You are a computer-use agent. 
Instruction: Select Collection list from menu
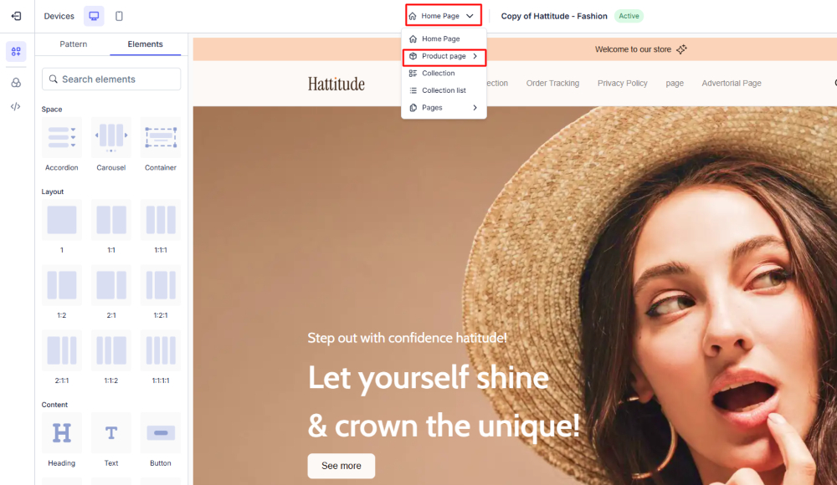444,90
